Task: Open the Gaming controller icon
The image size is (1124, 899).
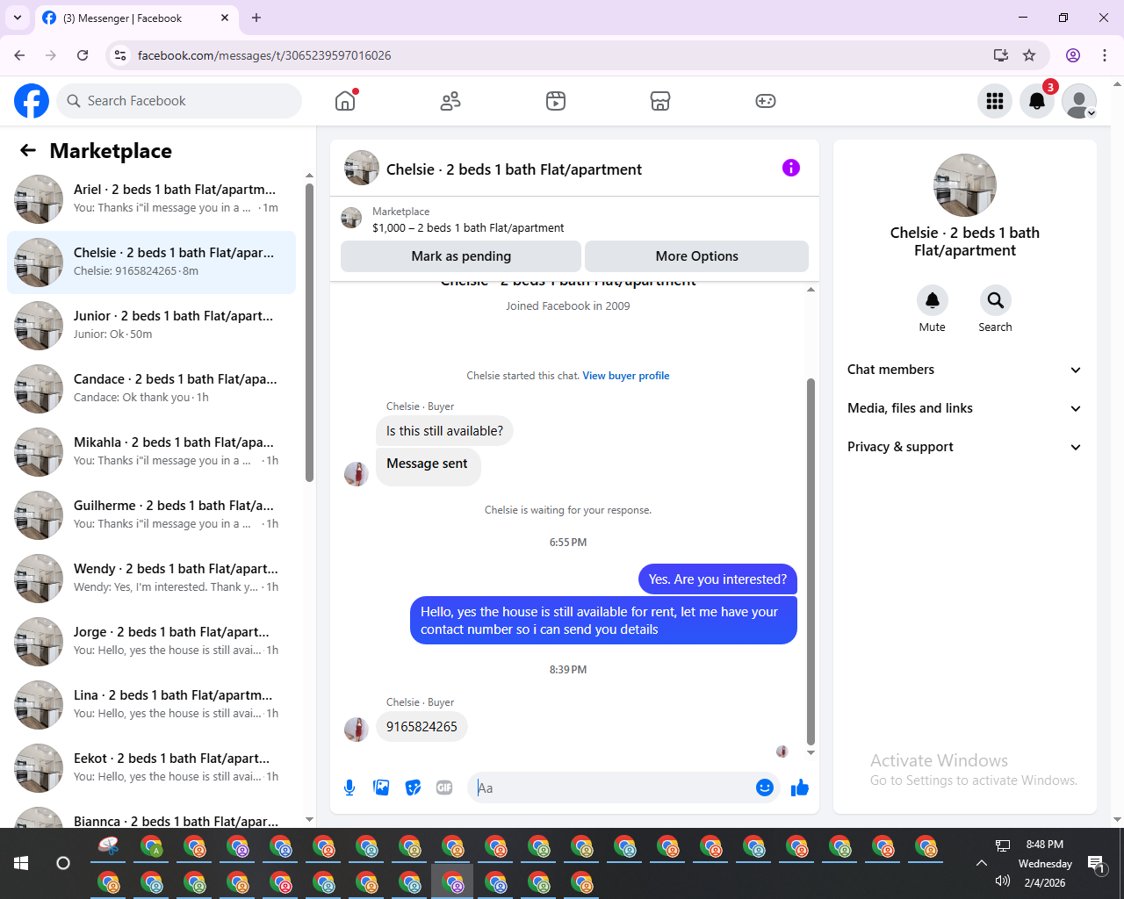Action: point(766,101)
